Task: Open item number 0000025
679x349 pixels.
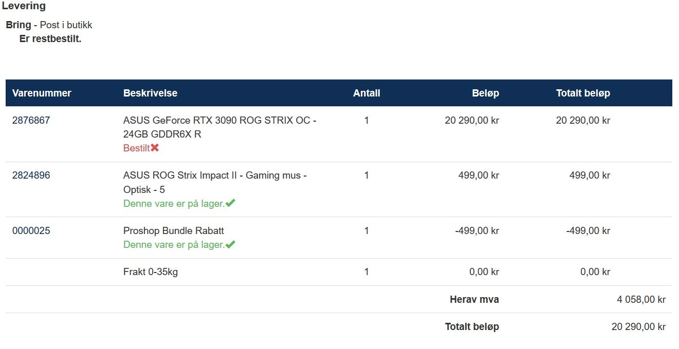Action: 31,231
